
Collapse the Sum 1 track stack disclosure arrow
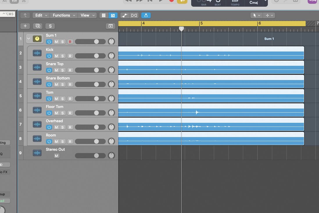pyautogui.click(x=28, y=38)
